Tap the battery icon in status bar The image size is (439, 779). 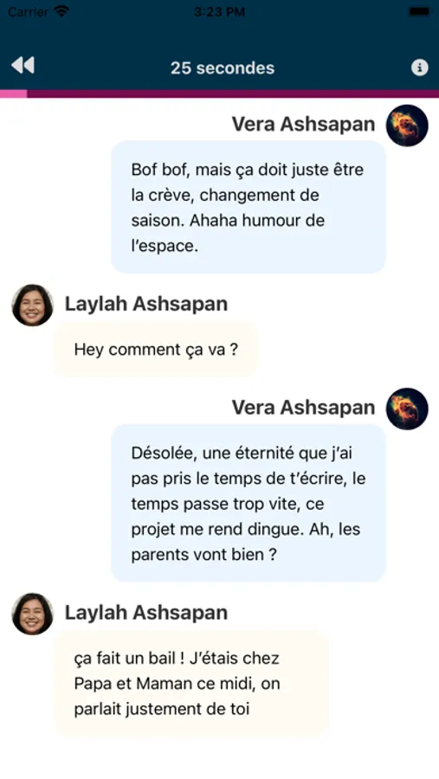(x=419, y=11)
